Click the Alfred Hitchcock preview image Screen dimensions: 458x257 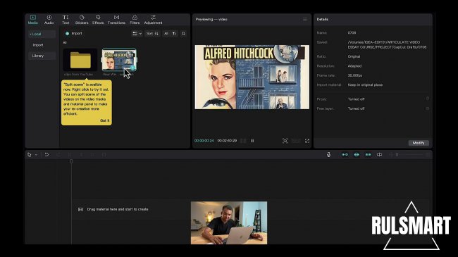(x=252, y=77)
